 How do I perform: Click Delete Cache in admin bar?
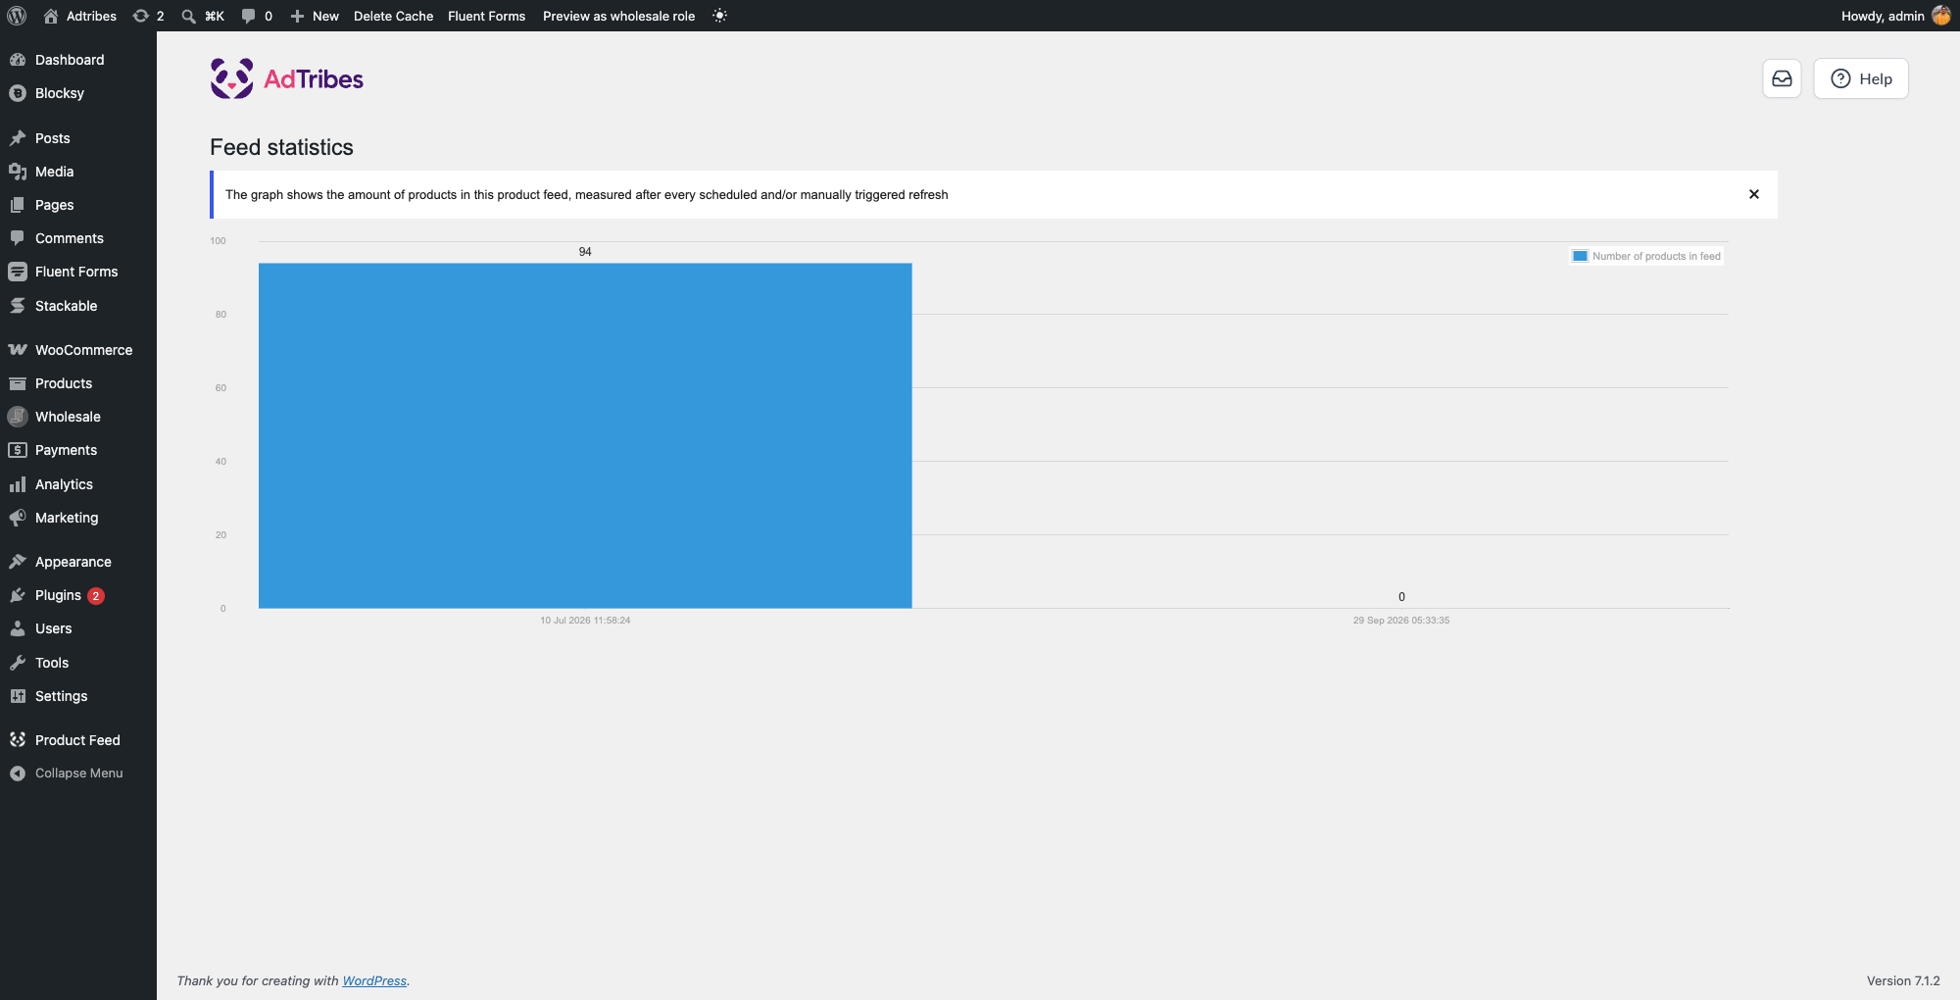click(x=393, y=16)
